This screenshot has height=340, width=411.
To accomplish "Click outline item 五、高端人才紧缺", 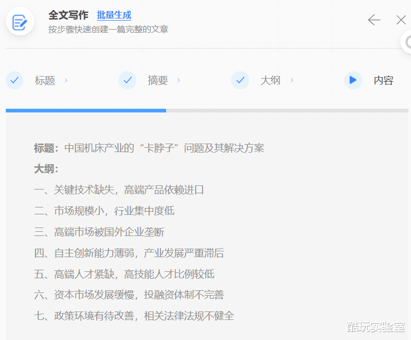I will tap(124, 274).
